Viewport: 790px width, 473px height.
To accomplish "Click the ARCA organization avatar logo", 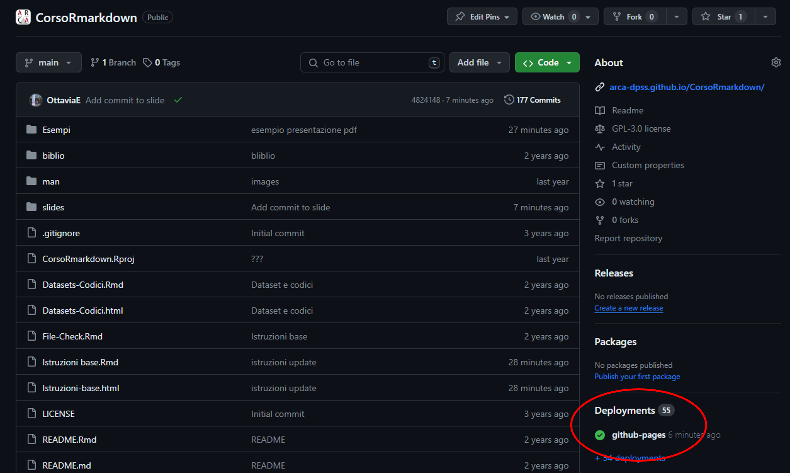I will point(23,17).
